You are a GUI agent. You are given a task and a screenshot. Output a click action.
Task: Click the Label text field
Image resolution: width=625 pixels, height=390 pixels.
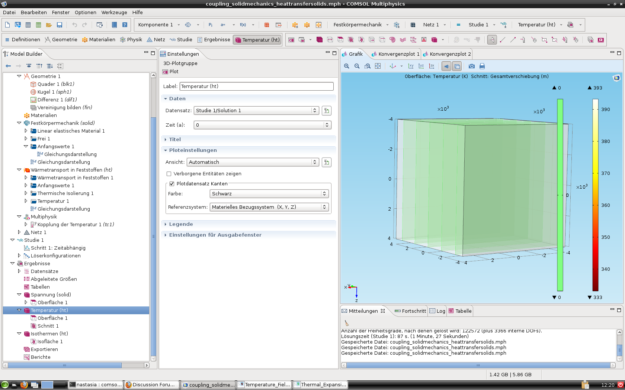click(x=256, y=87)
